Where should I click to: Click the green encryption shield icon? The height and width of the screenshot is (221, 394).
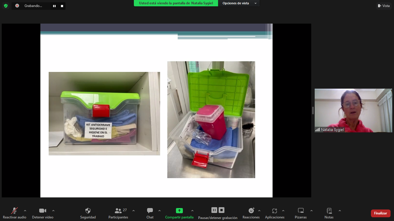click(6, 6)
